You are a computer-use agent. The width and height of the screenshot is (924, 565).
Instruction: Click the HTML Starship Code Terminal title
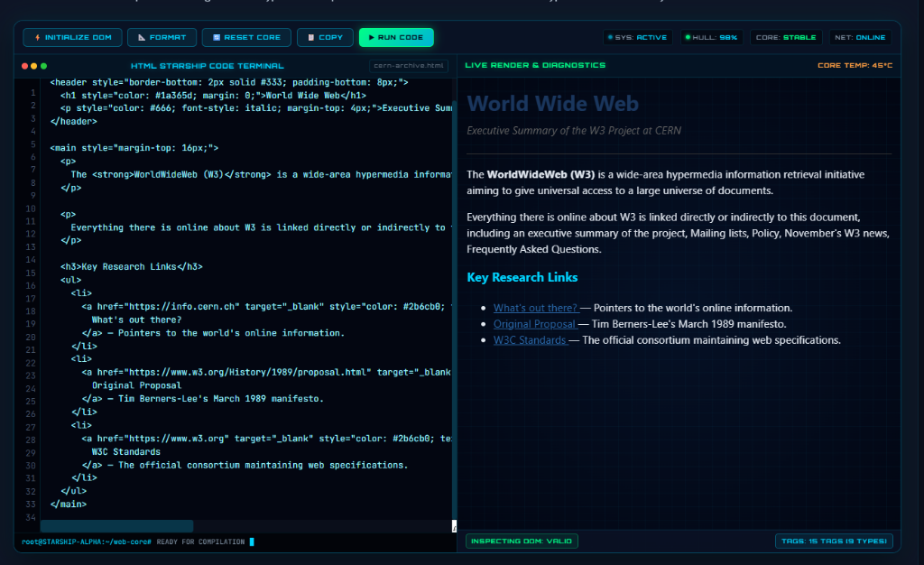pyautogui.click(x=207, y=66)
